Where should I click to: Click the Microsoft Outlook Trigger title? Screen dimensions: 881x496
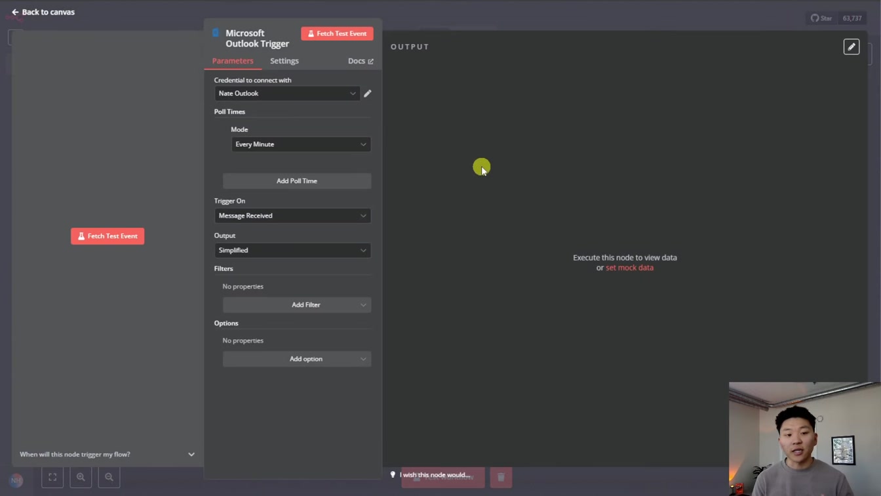(x=257, y=38)
